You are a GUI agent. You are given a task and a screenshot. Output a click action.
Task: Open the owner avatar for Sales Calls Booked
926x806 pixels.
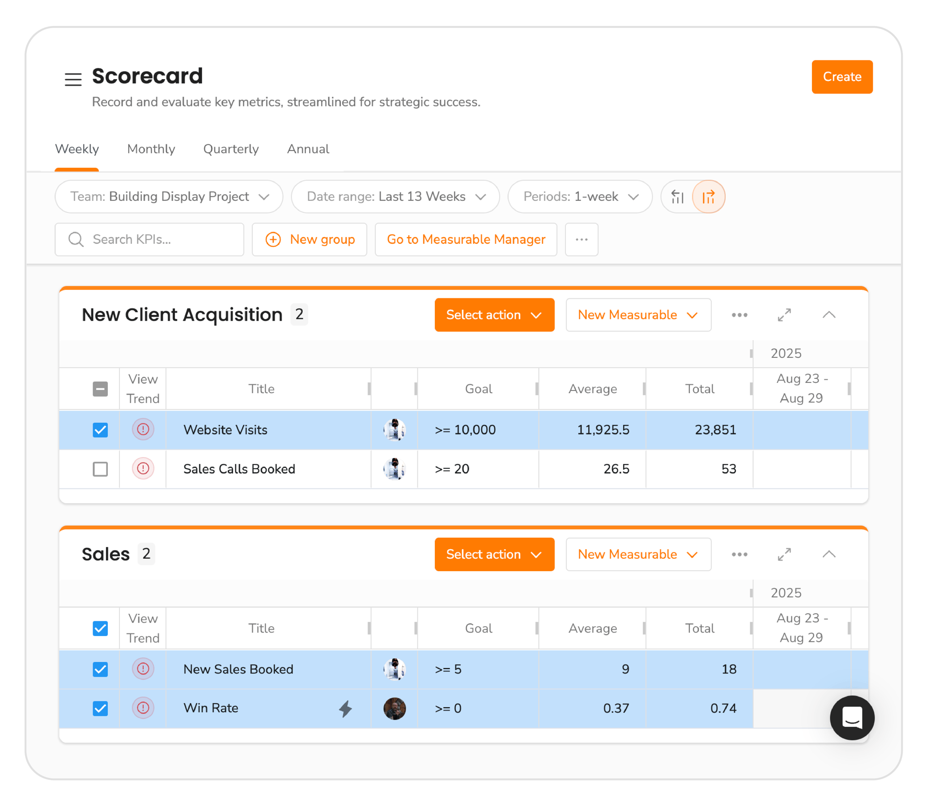click(395, 469)
